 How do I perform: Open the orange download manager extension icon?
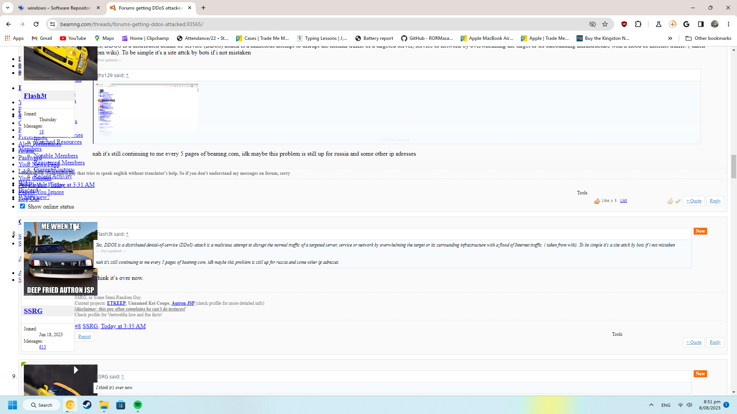[x=673, y=24]
